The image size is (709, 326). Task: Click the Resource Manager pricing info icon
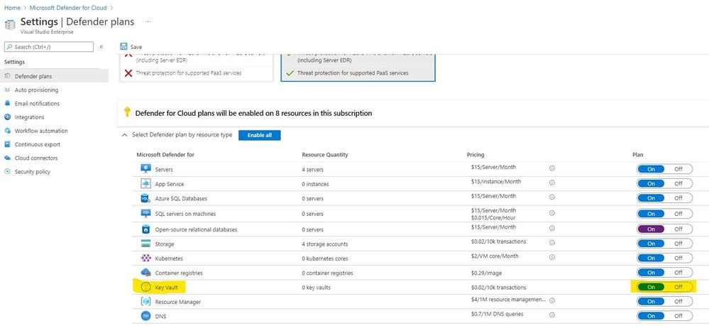click(552, 300)
